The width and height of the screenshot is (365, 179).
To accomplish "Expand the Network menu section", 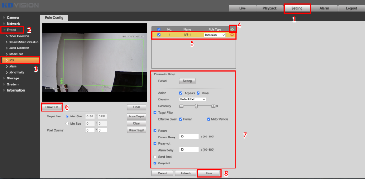I will click(13, 24).
